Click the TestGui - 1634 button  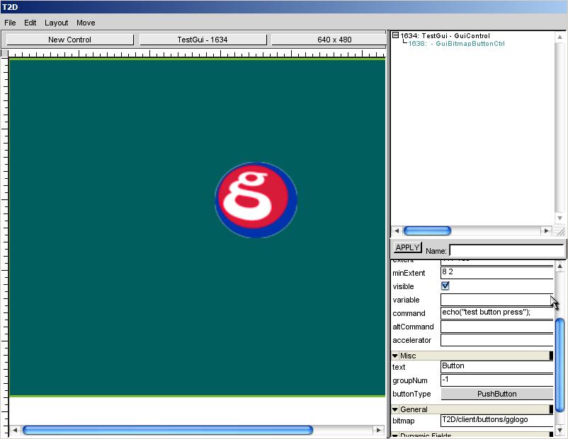203,40
